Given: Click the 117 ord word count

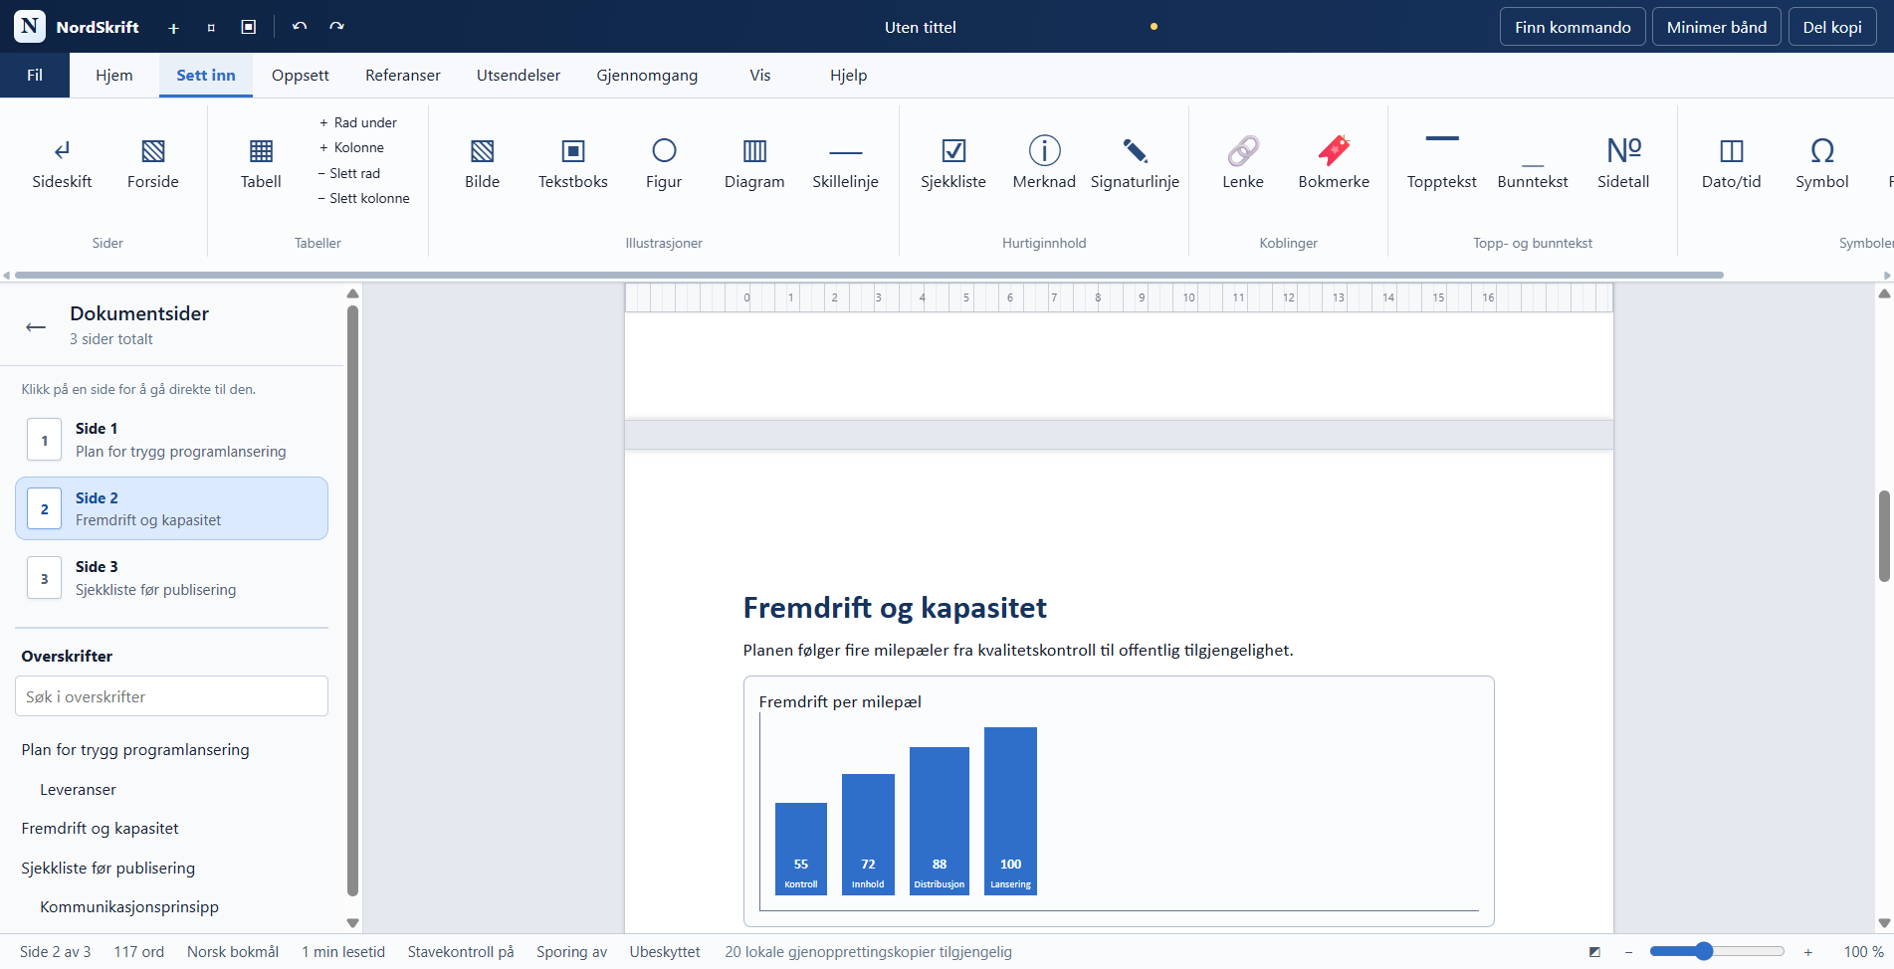Looking at the screenshot, I should click(x=138, y=952).
